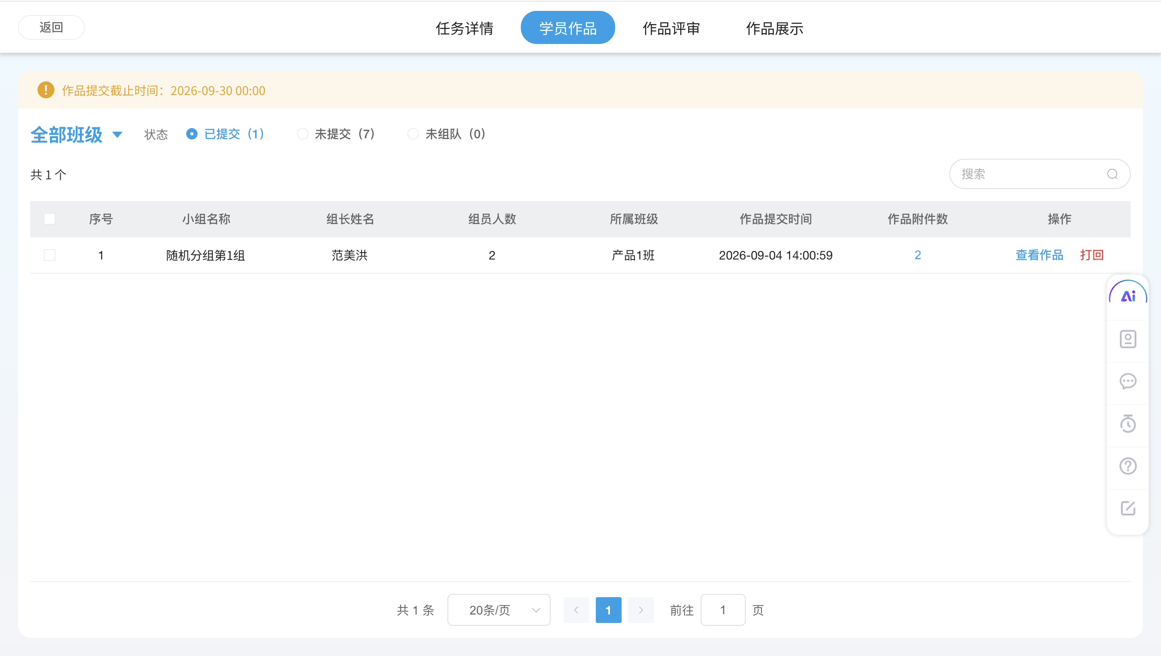Image resolution: width=1161 pixels, height=656 pixels.
Task: Click the 组员人数 column header
Action: click(492, 219)
